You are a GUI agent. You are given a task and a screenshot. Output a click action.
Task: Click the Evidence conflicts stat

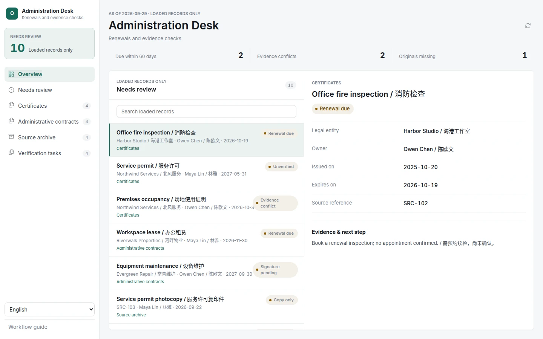point(321,56)
